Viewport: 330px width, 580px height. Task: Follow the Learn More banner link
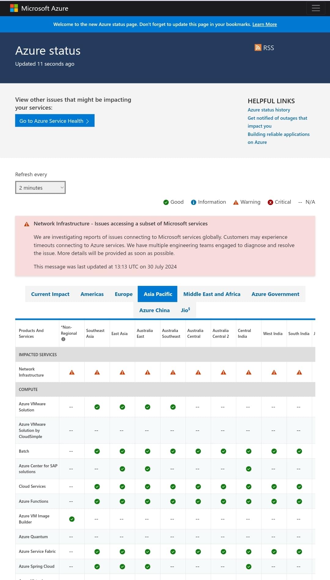[x=265, y=24]
